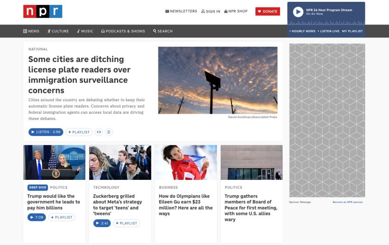
Task: Click David Goldman/Associated Press photo credit
Action: coord(253,117)
